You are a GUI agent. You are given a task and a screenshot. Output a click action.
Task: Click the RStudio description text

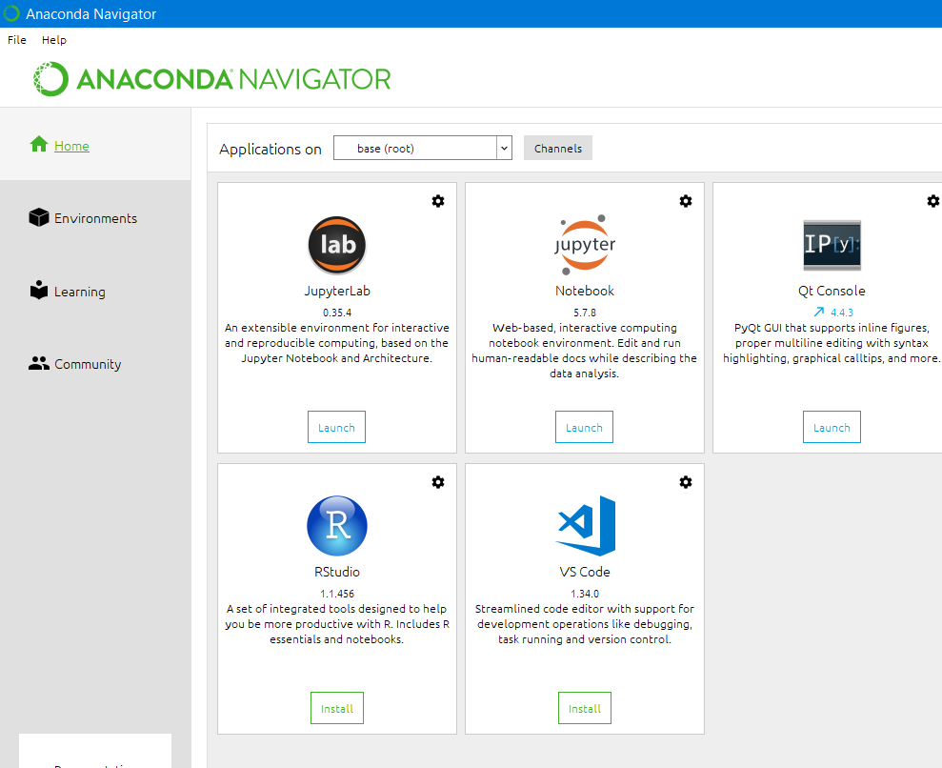(337, 624)
